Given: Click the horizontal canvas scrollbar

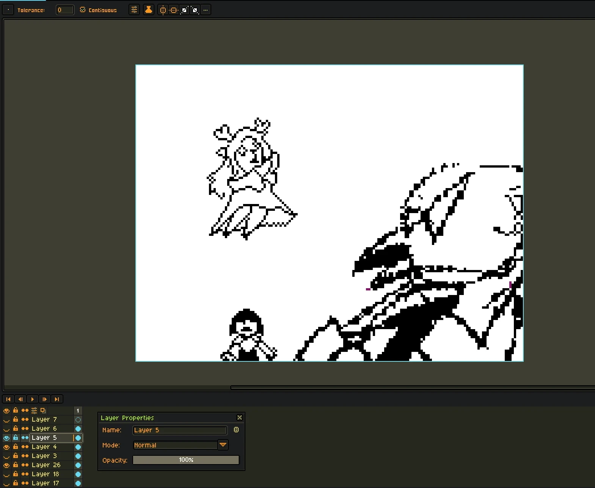Looking at the screenshot, I should tap(412, 388).
